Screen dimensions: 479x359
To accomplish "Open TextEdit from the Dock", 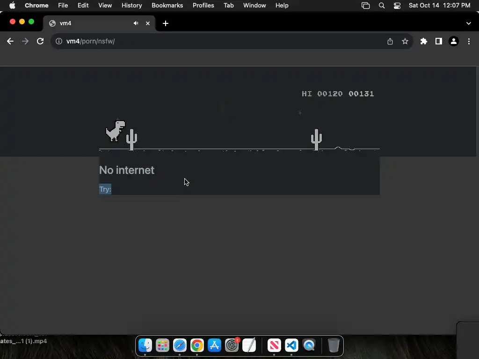I will (x=249, y=345).
